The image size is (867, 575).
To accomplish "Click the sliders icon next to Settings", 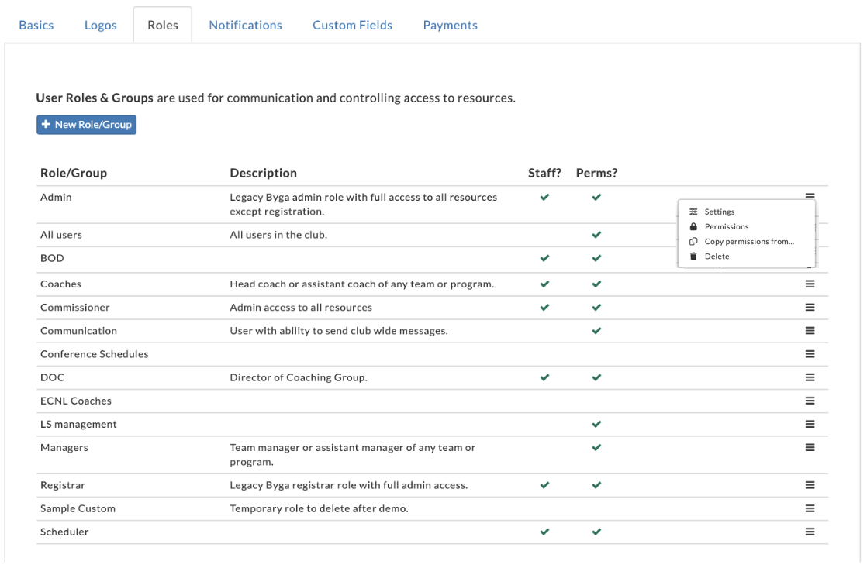I will tap(693, 212).
